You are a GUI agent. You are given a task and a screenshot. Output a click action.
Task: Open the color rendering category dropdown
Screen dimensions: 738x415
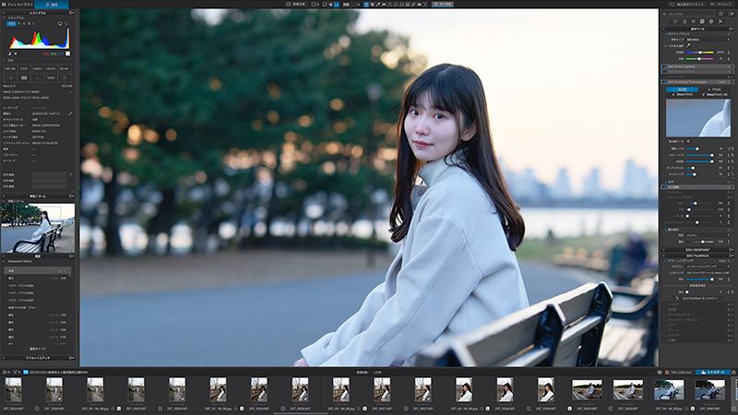click(x=708, y=267)
